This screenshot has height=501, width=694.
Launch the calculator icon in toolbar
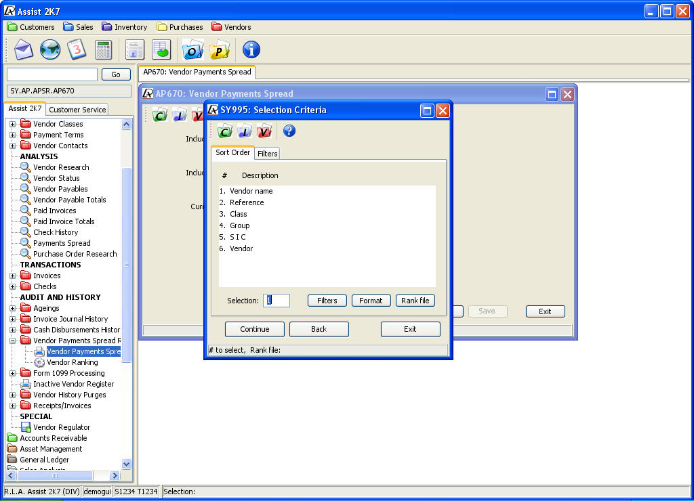click(103, 49)
